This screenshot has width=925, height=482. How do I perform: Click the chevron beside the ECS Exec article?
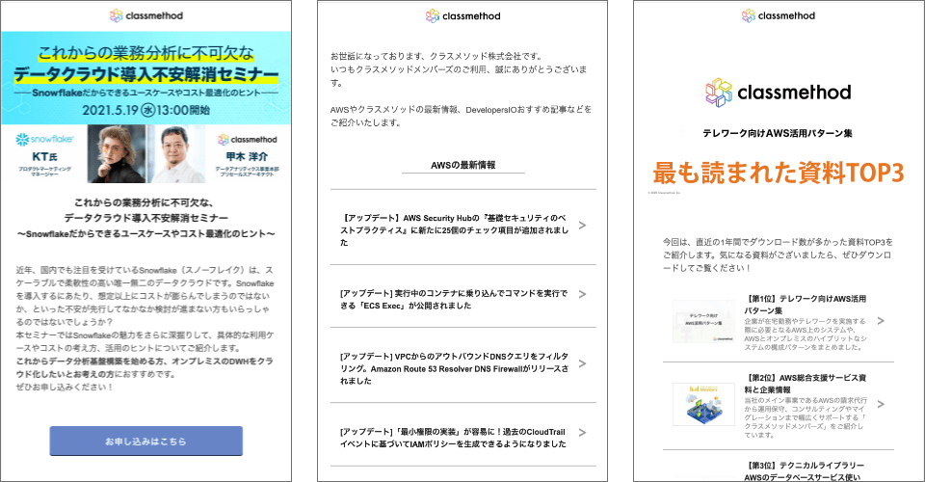582,299
